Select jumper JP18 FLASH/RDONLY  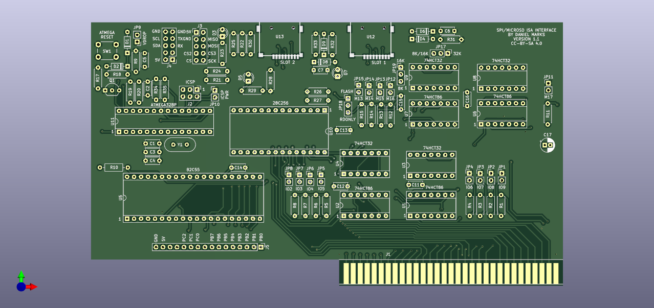pyautogui.click(x=348, y=105)
